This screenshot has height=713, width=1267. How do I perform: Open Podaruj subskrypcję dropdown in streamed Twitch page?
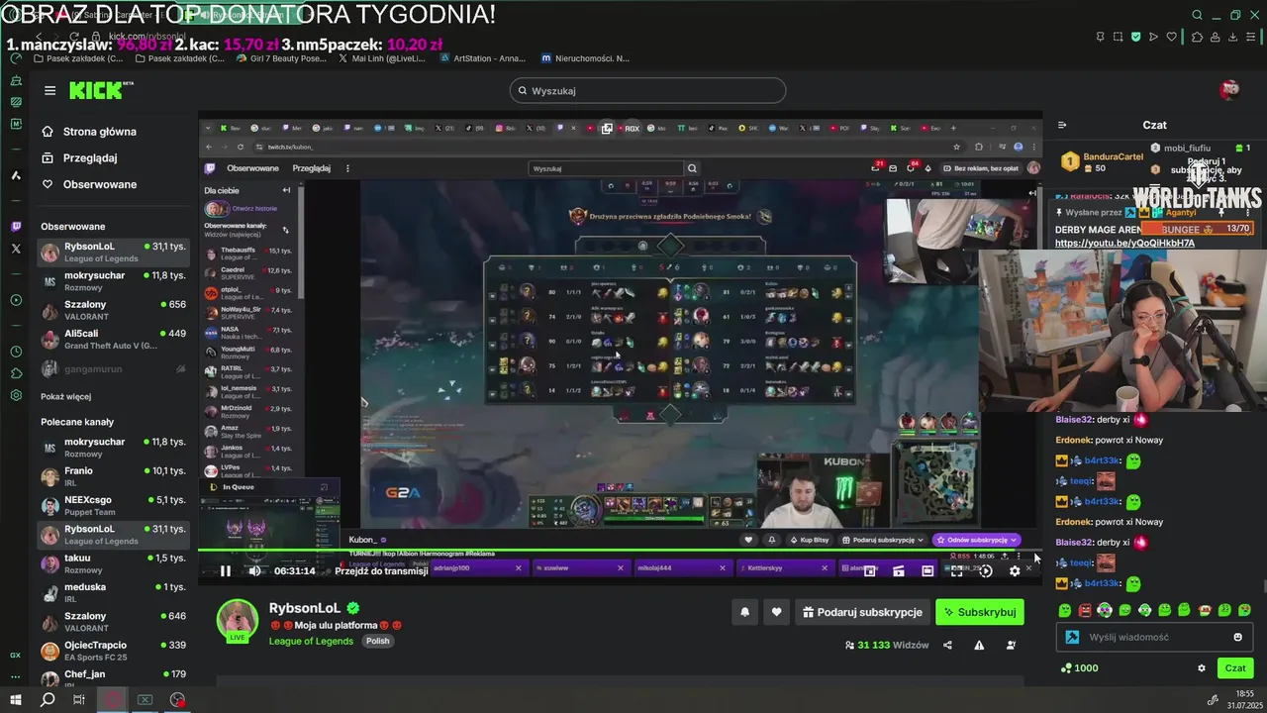coord(883,540)
